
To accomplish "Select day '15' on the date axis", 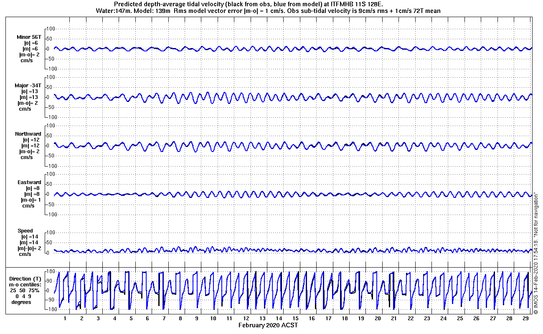I will 295,319.
